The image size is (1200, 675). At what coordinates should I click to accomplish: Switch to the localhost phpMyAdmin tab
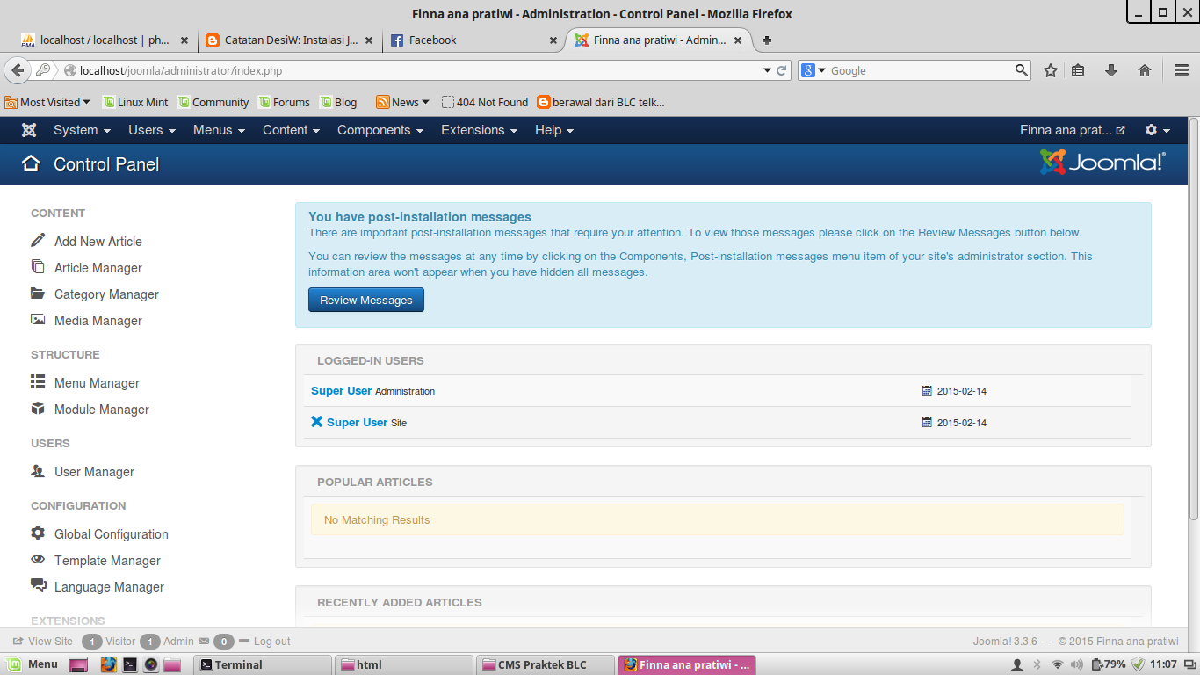[x=105, y=40]
